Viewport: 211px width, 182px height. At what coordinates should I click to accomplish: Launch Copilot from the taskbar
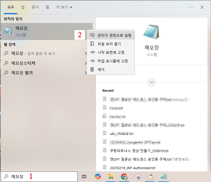[x=98, y=176]
